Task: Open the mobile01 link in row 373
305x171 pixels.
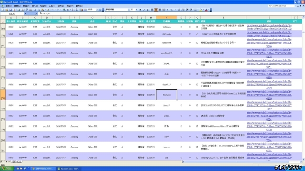Action: (x=269, y=64)
